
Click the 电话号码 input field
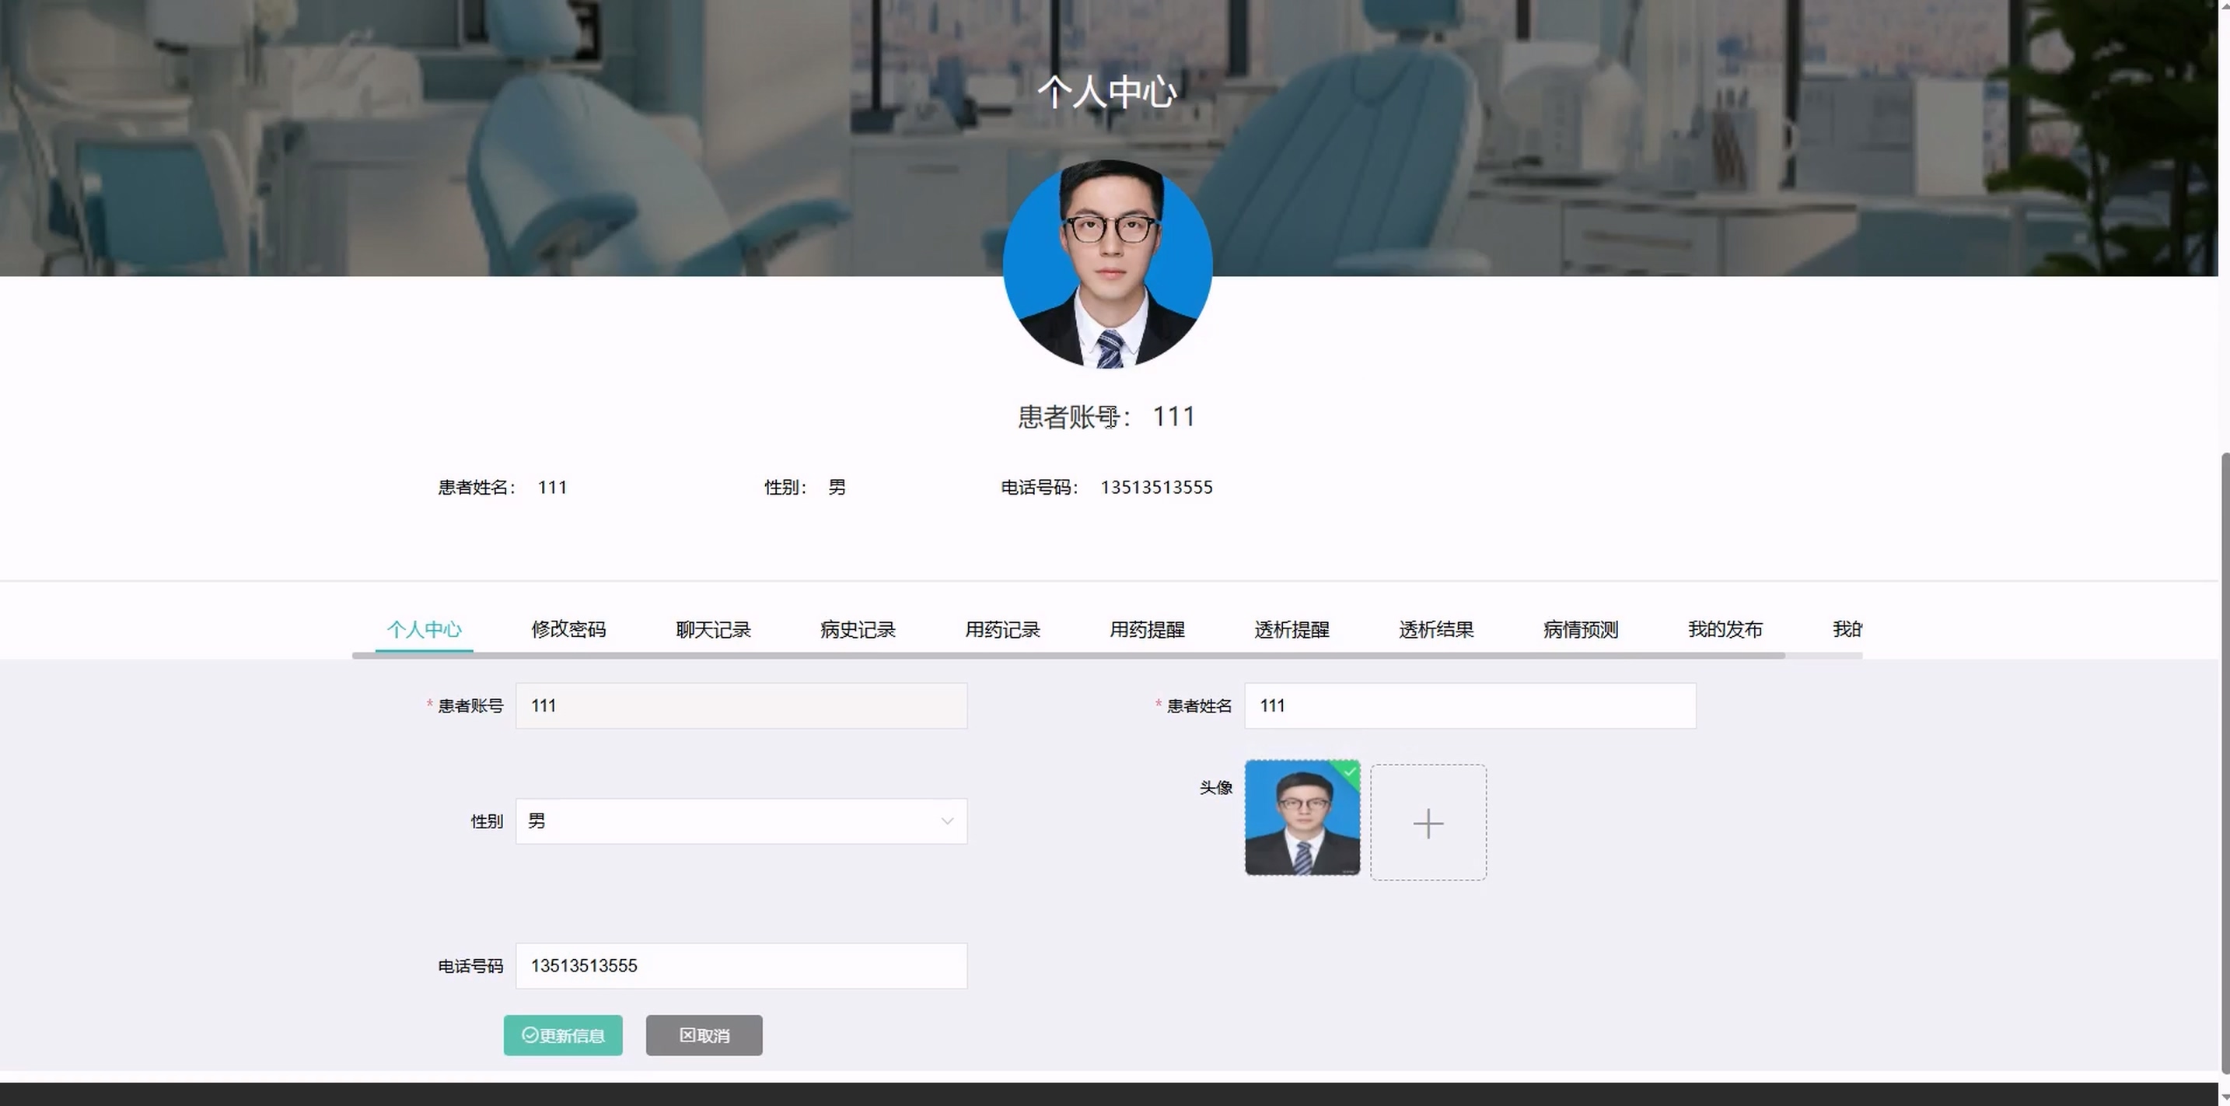740,966
